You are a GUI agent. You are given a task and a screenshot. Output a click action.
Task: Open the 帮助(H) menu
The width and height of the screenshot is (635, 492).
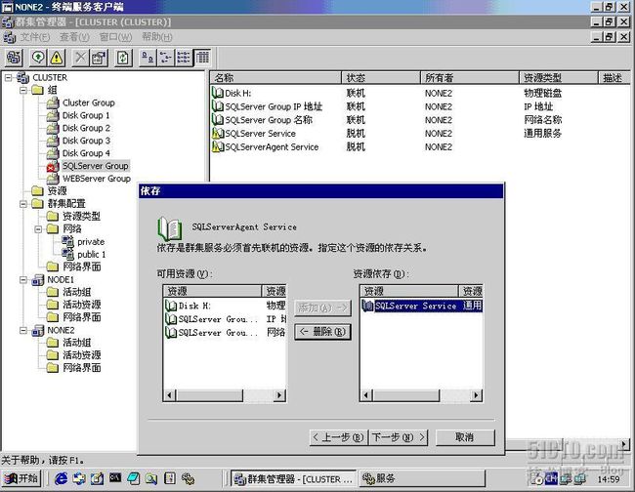pos(157,37)
